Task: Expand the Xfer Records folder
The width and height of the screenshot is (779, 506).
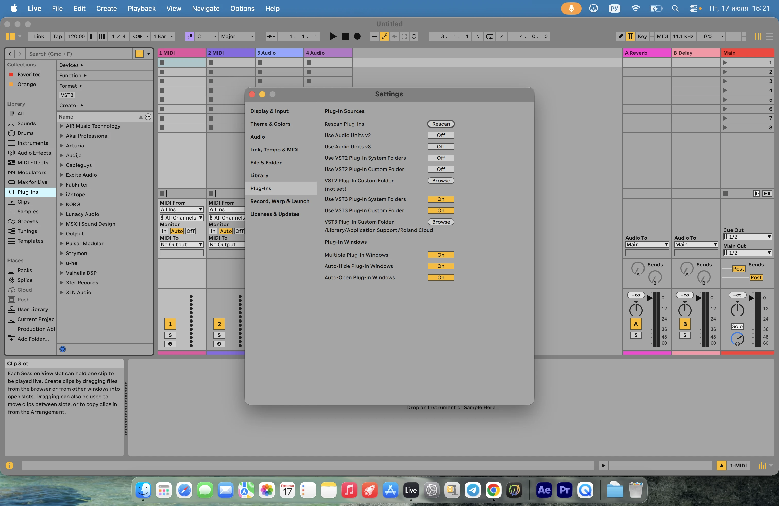Action: click(62, 283)
